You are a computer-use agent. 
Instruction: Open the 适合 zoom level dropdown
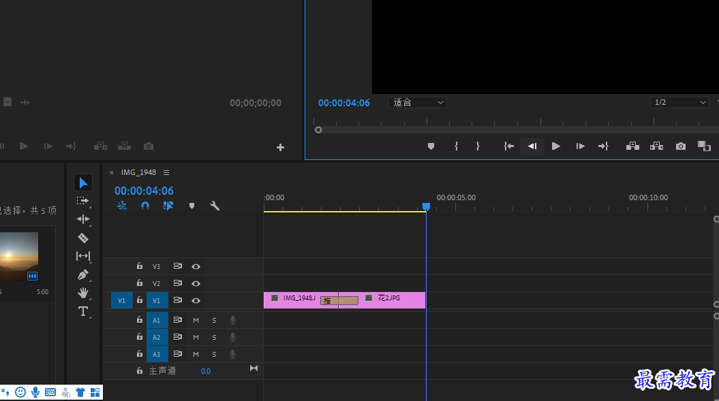coord(417,102)
